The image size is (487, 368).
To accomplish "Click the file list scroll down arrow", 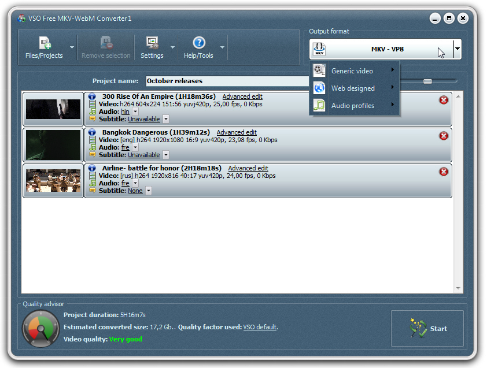I will click(x=458, y=288).
